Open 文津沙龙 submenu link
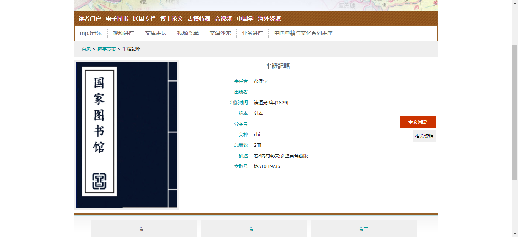The image size is (518, 237). click(x=220, y=33)
